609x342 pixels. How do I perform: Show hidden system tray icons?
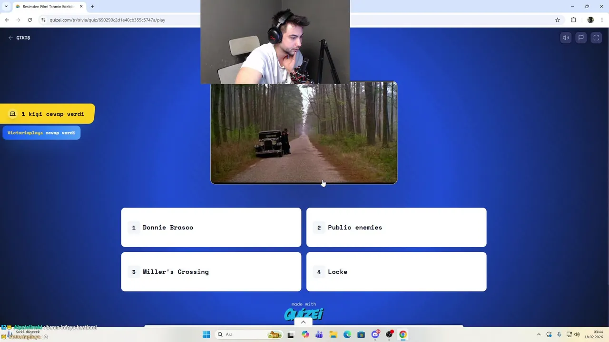[539, 334]
